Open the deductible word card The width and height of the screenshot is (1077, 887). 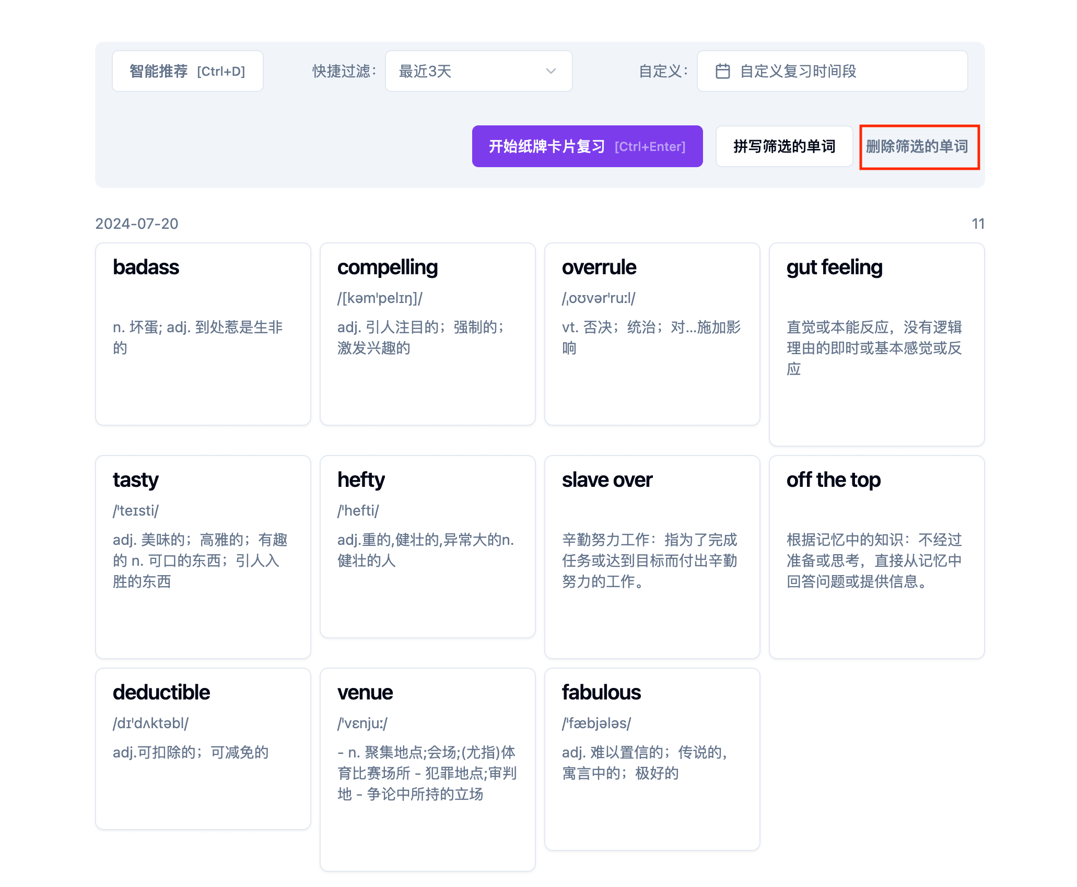[203, 749]
